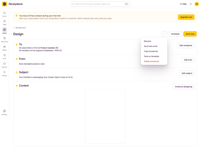Click the yellow status dot beside Subject

pyautogui.click(x=16, y=72)
